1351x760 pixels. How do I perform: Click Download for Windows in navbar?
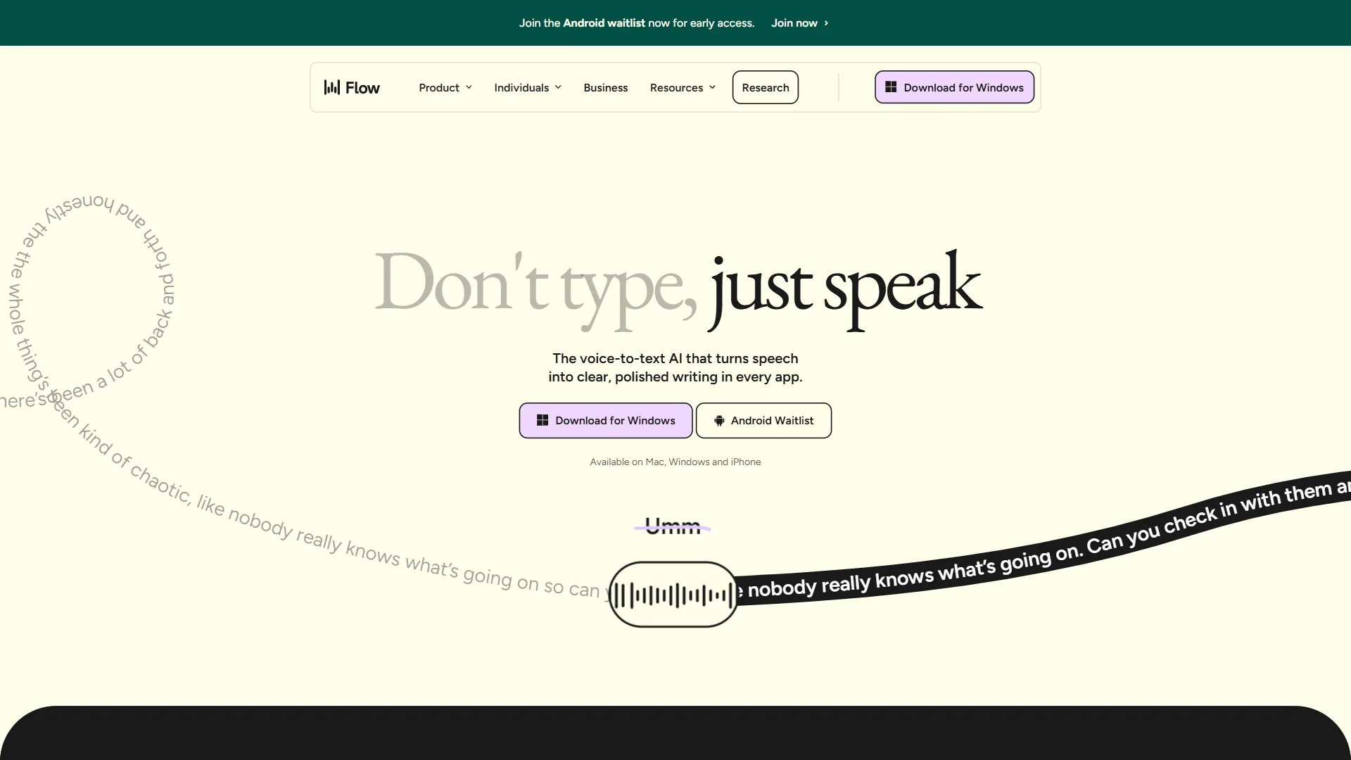point(954,87)
